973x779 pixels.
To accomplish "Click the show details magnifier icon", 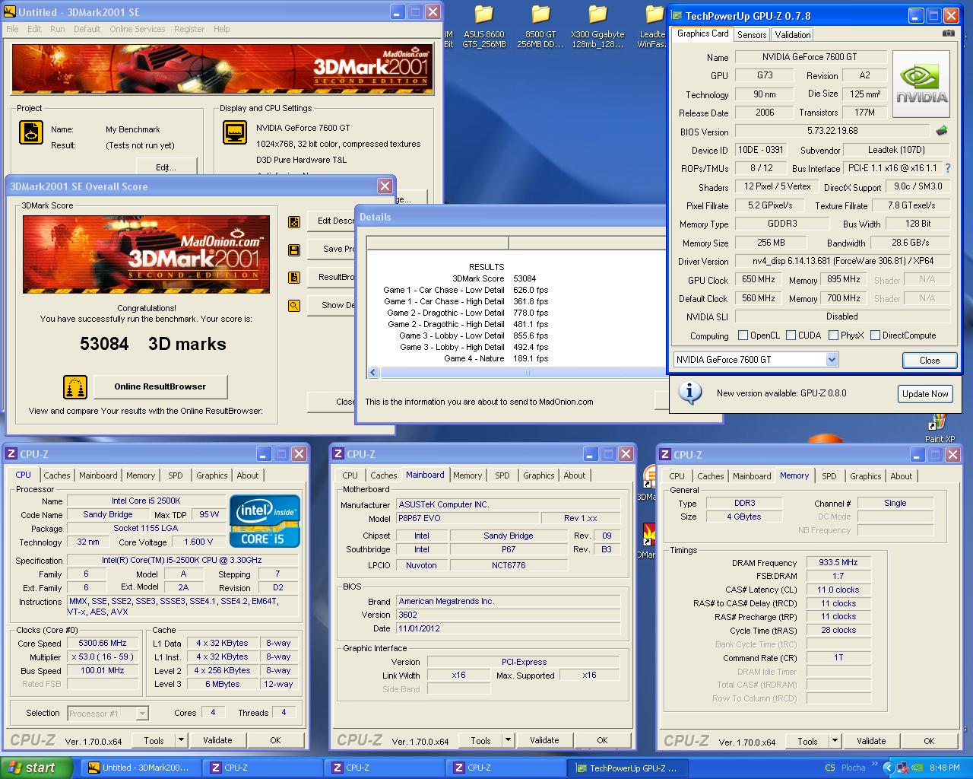I will [x=294, y=306].
